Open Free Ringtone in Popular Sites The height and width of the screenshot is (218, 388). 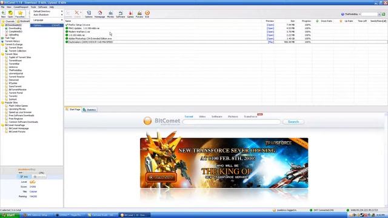click(16, 119)
